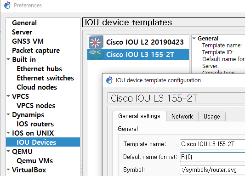The width and height of the screenshot is (245, 176).
Task: Select IOU Devices in sidebar
Action: (43, 142)
